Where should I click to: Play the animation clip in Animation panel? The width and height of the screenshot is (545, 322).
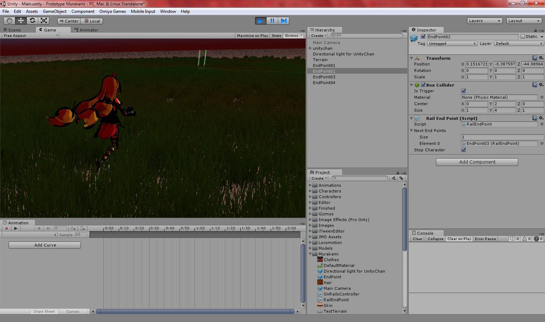point(15,228)
